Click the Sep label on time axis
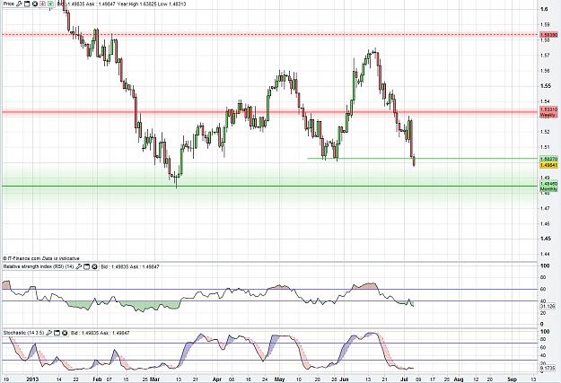 coord(512,379)
